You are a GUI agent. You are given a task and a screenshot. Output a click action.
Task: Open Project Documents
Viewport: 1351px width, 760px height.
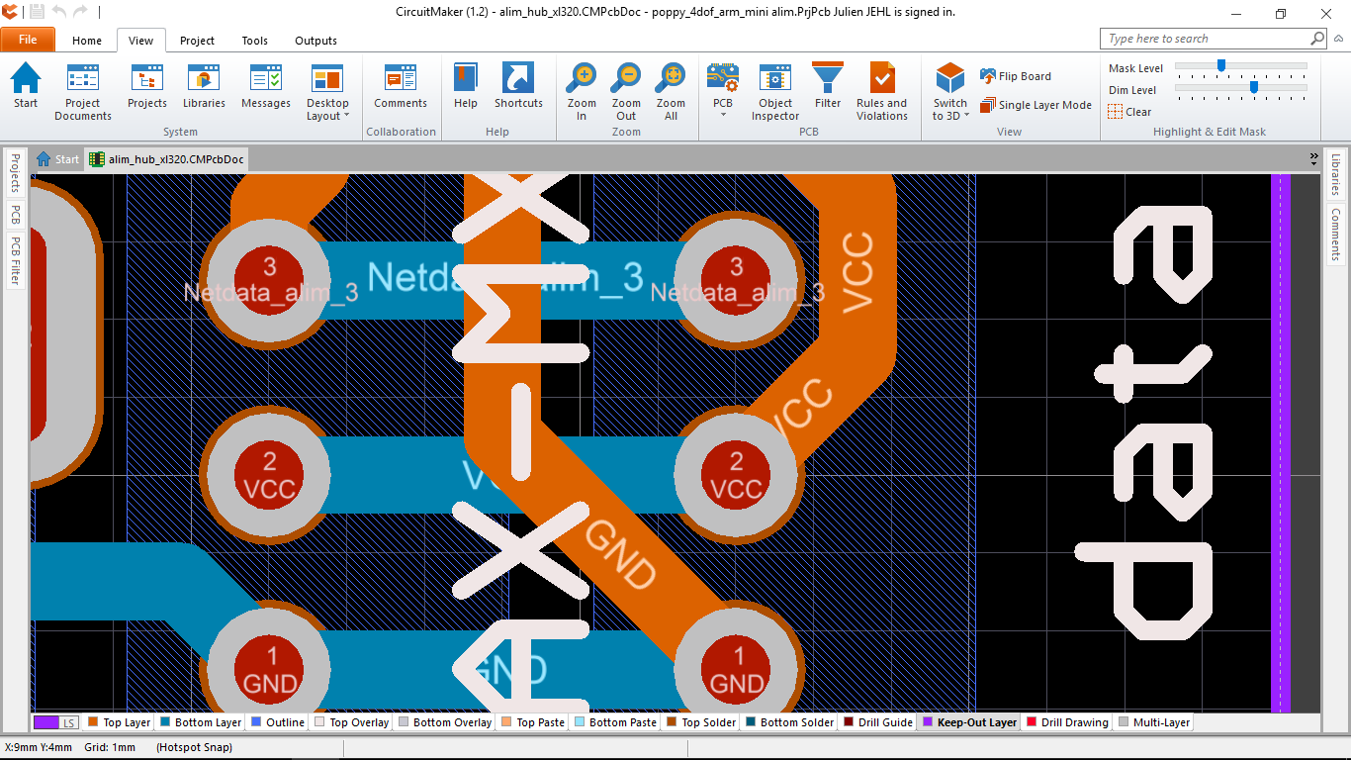83,90
